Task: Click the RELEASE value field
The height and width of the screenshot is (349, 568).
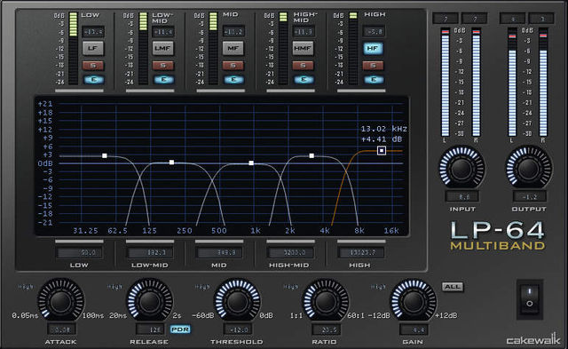Action: pos(150,329)
